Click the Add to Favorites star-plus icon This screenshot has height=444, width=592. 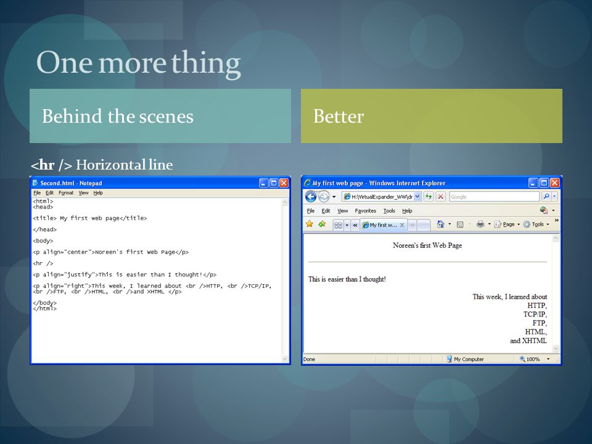click(x=322, y=224)
